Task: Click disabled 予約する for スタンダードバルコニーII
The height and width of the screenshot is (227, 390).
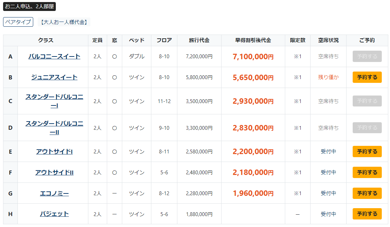Action: pos(367,128)
